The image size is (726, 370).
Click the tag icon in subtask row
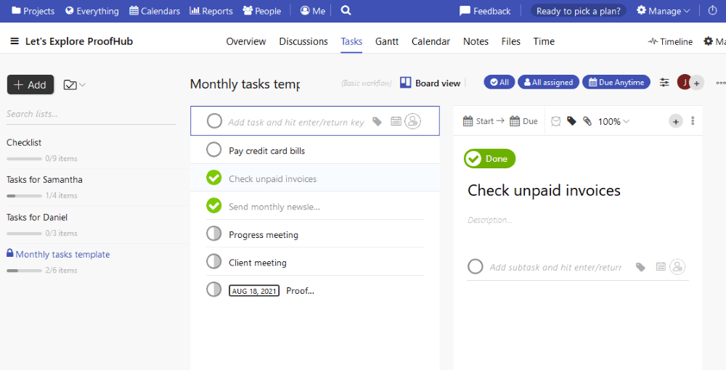click(641, 267)
